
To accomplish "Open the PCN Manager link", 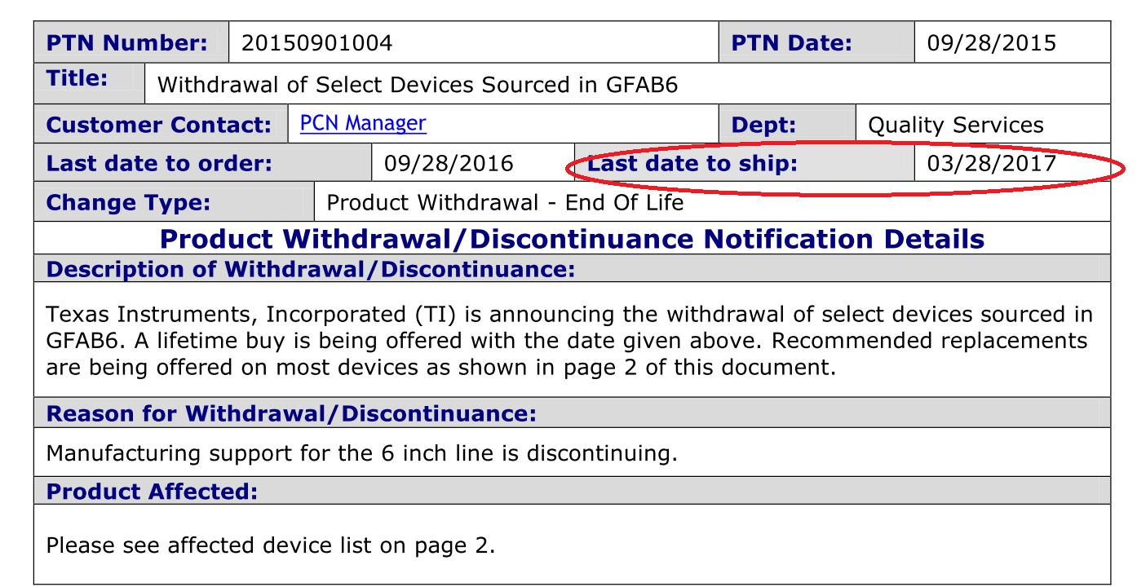I will pos(363,123).
